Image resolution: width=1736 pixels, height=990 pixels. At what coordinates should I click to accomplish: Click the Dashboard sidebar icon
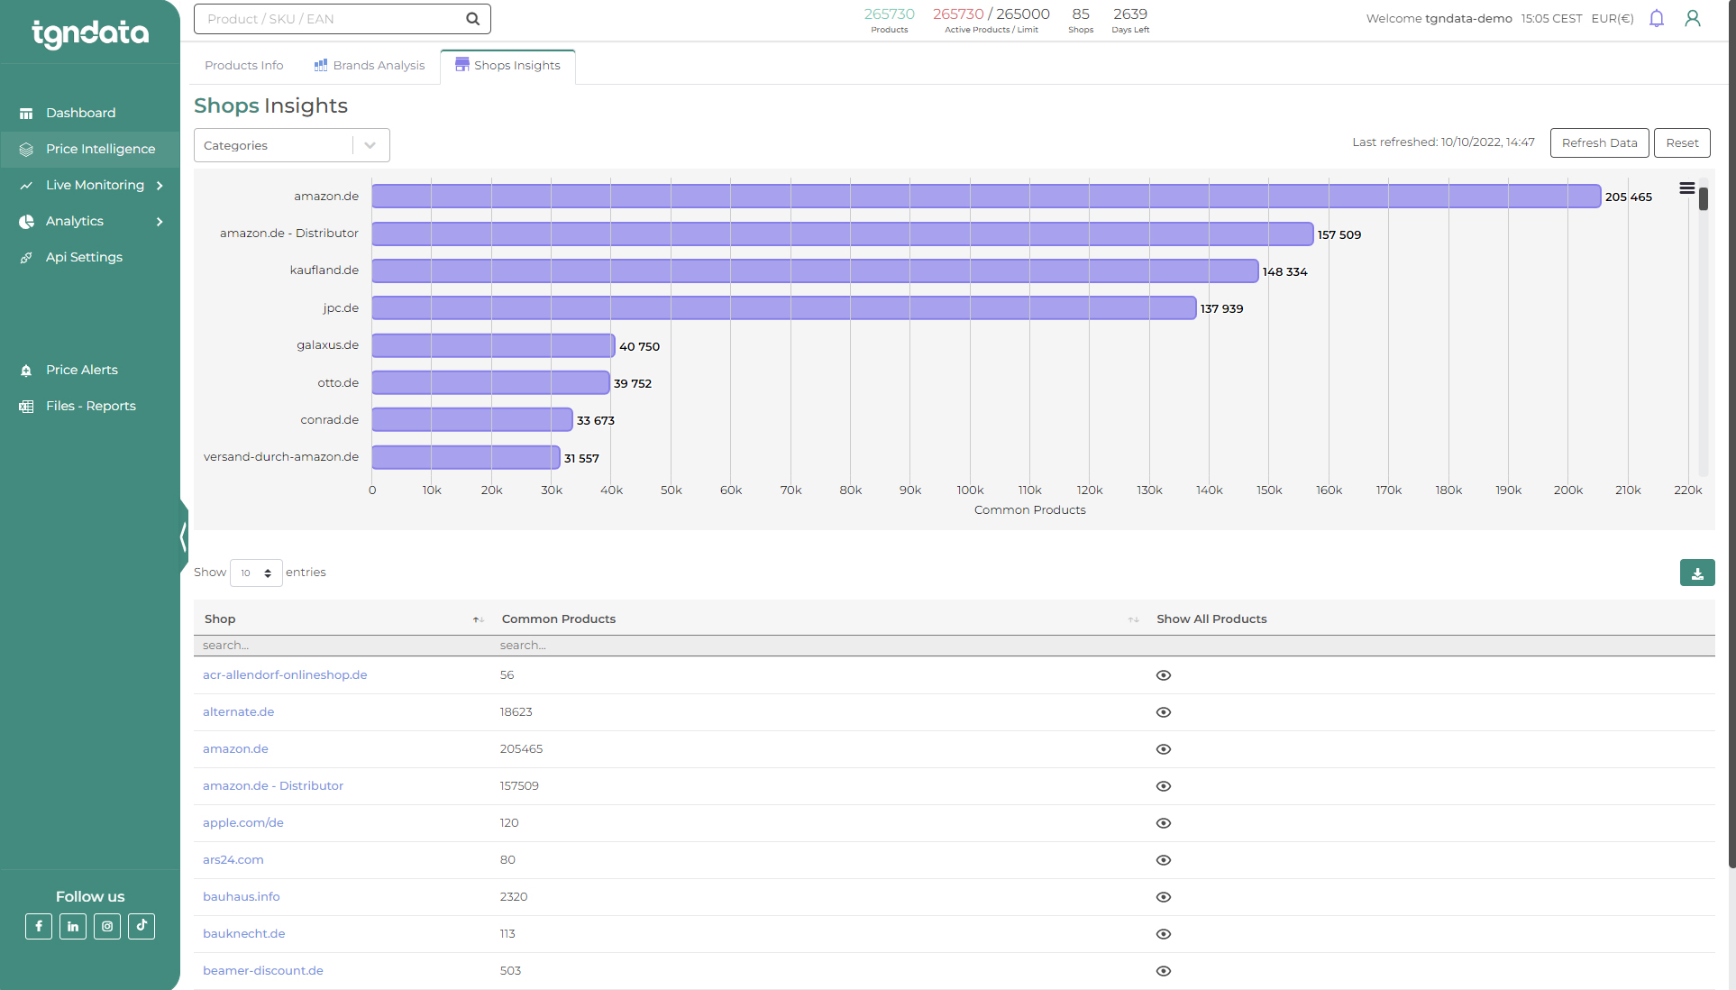(x=26, y=114)
